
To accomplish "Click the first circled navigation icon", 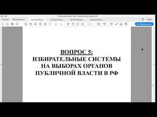I will [x=26, y=24].
